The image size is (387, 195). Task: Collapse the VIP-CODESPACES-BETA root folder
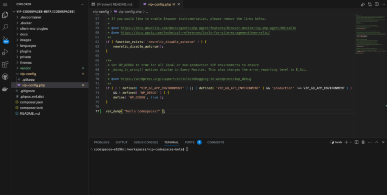[45, 12]
